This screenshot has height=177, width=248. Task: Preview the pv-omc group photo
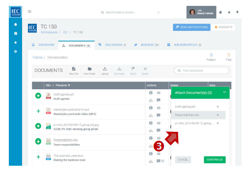(158, 123)
